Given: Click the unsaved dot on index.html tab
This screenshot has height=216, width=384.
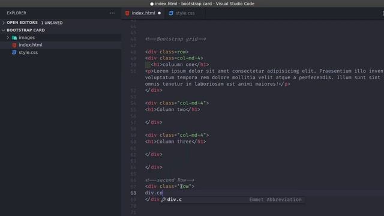Looking at the screenshot, I should pyautogui.click(x=160, y=13).
